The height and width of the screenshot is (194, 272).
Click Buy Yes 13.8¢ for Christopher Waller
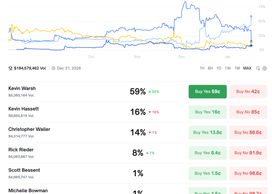[x=207, y=132]
